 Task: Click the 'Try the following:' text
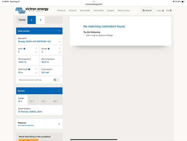point(92,32)
